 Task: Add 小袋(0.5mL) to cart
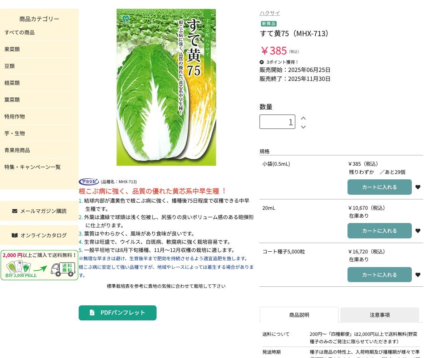(379, 187)
